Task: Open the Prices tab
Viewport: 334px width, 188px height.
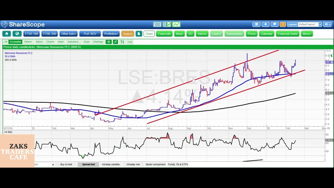Action: (x=252, y=34)
